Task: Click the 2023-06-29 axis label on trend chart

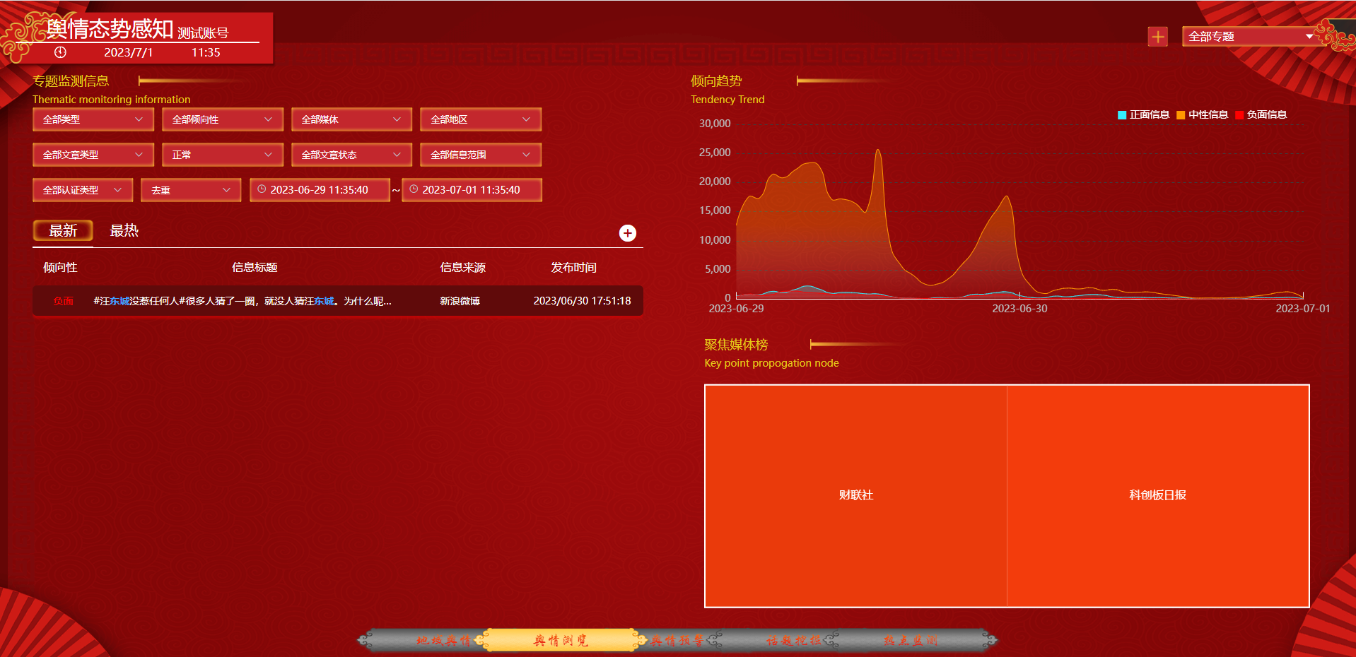Action: [x=736, y=309]
